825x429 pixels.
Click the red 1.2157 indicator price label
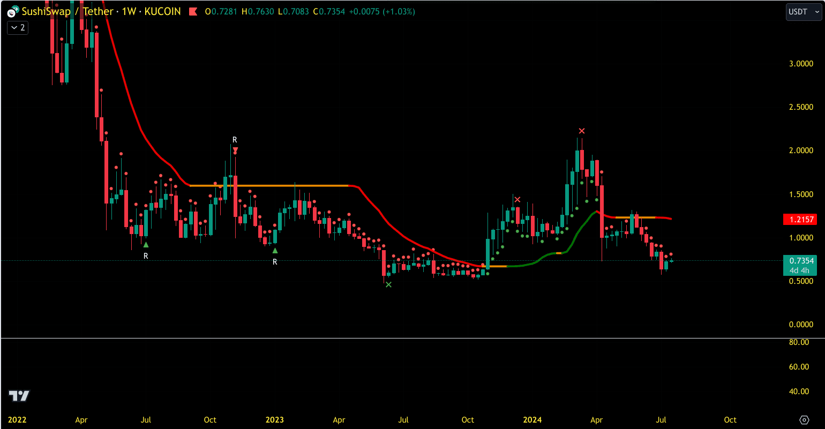point(800,219)
